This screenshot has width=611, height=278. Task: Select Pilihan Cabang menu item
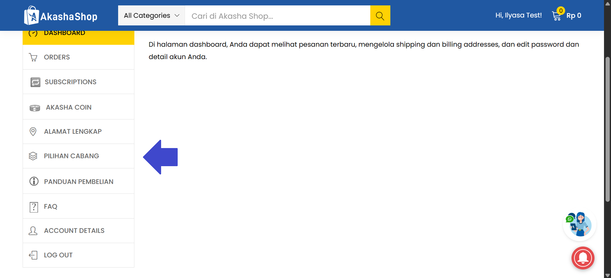(x=71, y=156)
